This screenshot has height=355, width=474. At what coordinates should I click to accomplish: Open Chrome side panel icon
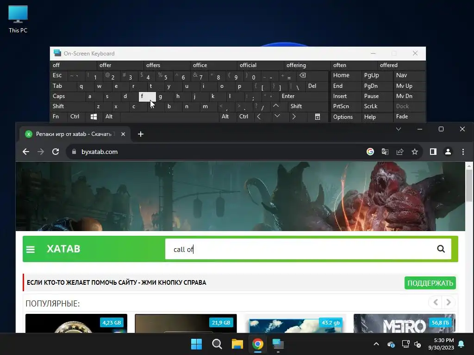click(x=433, y=152)
